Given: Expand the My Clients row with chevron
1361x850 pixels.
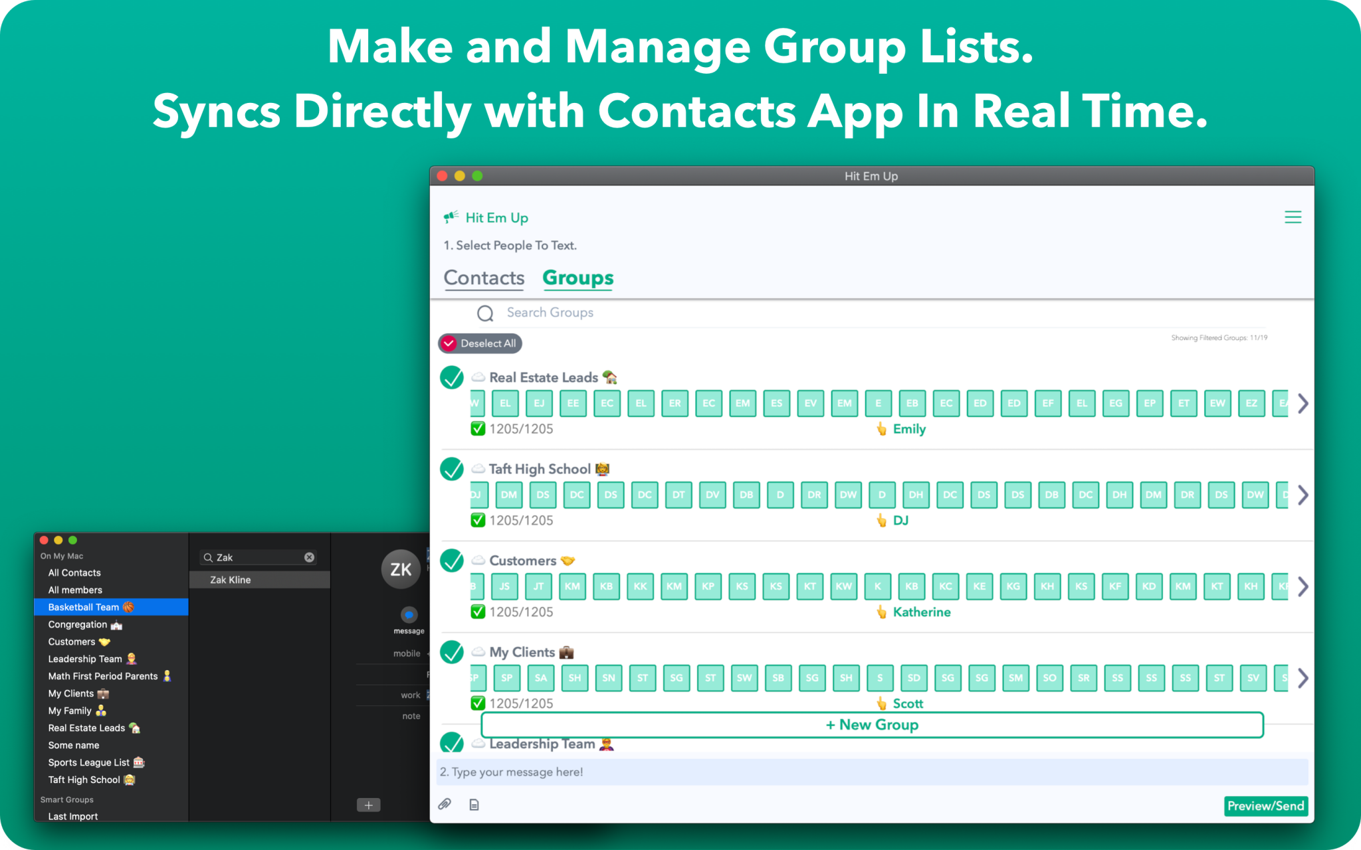Looking at the screenshot, I should click(x=1303, y=678).
